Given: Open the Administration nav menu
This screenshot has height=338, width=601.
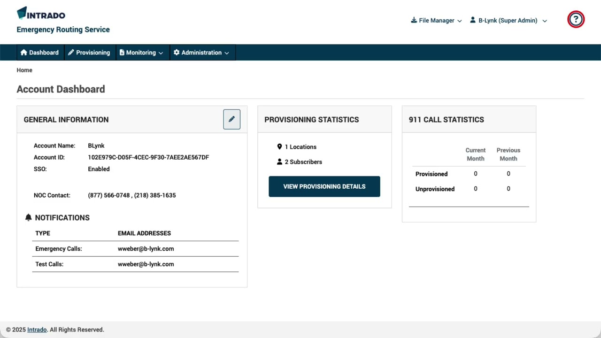Looking at the screenshot, I should coord(201,53).
